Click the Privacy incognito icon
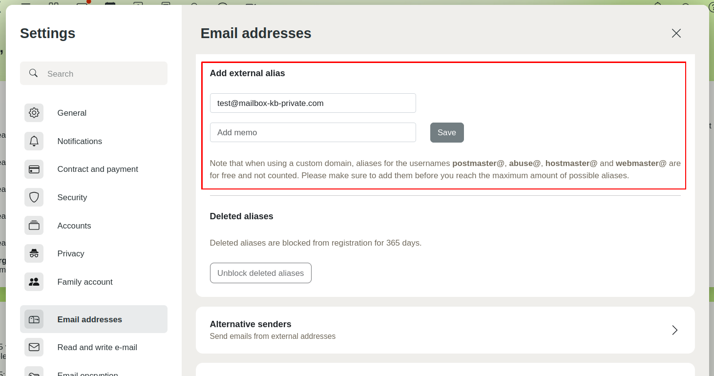This screenshot has height=376, width=714. point(34,253)
